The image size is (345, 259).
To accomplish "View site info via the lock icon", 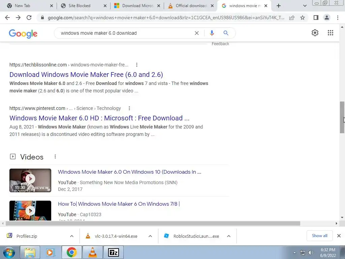I will (x=42, y=18).
